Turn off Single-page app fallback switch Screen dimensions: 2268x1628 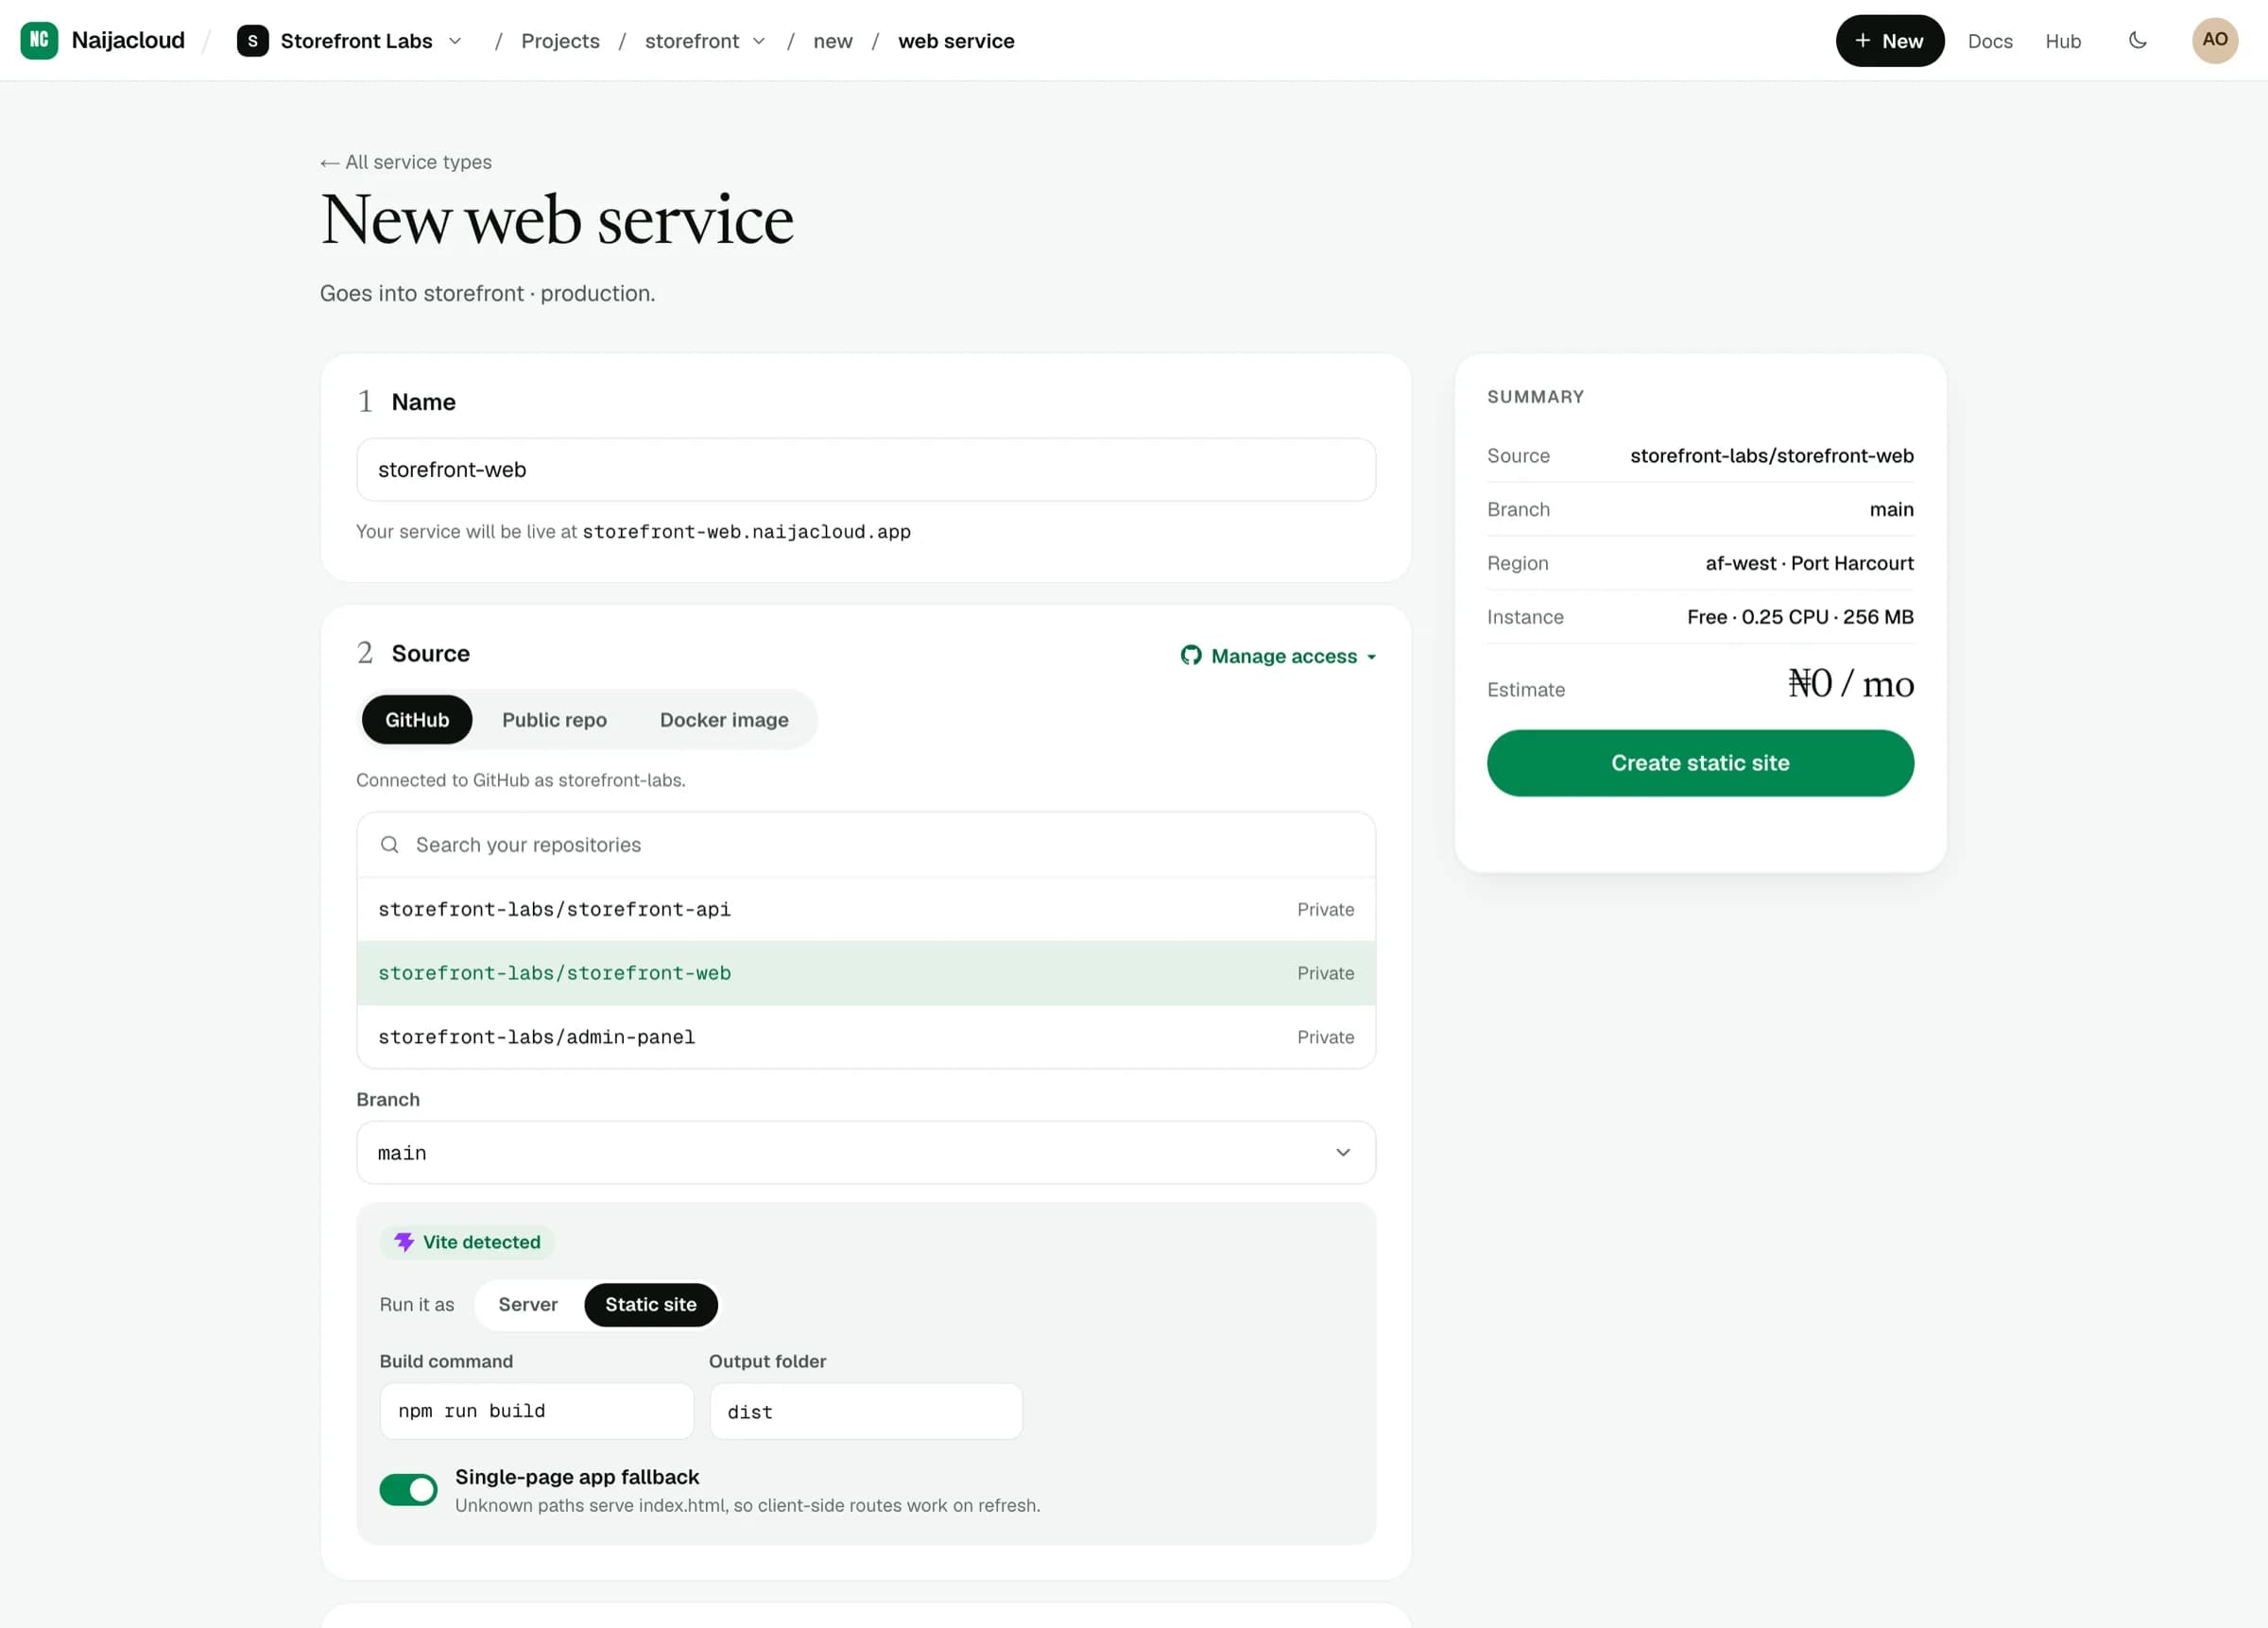408,1489
